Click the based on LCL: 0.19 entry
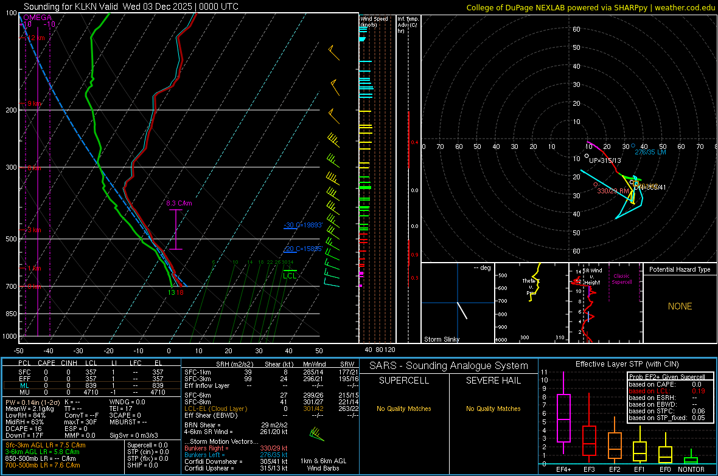 tap(667, 391)
